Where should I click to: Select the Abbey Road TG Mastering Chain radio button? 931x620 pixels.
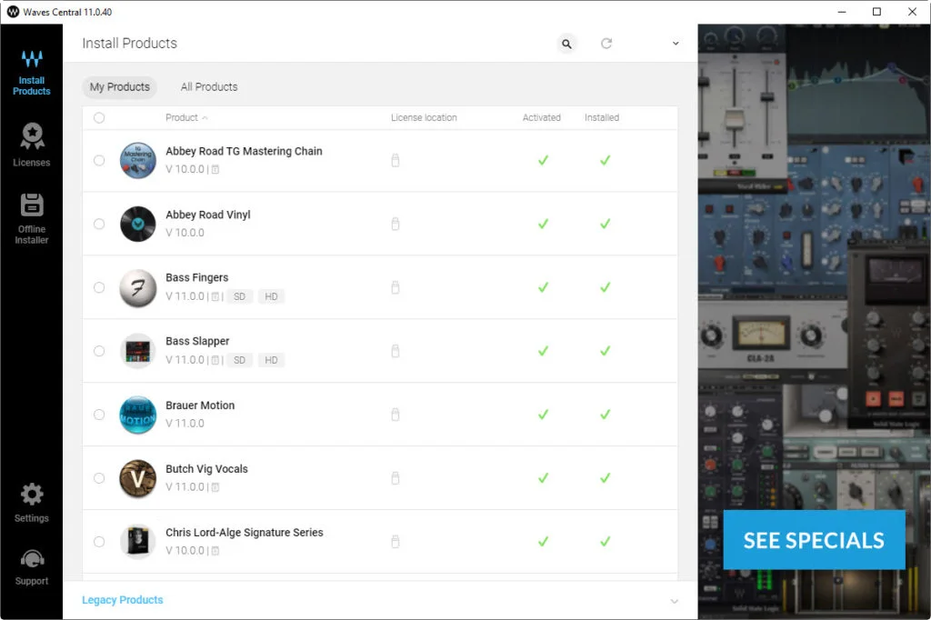(x=99, y=160)
